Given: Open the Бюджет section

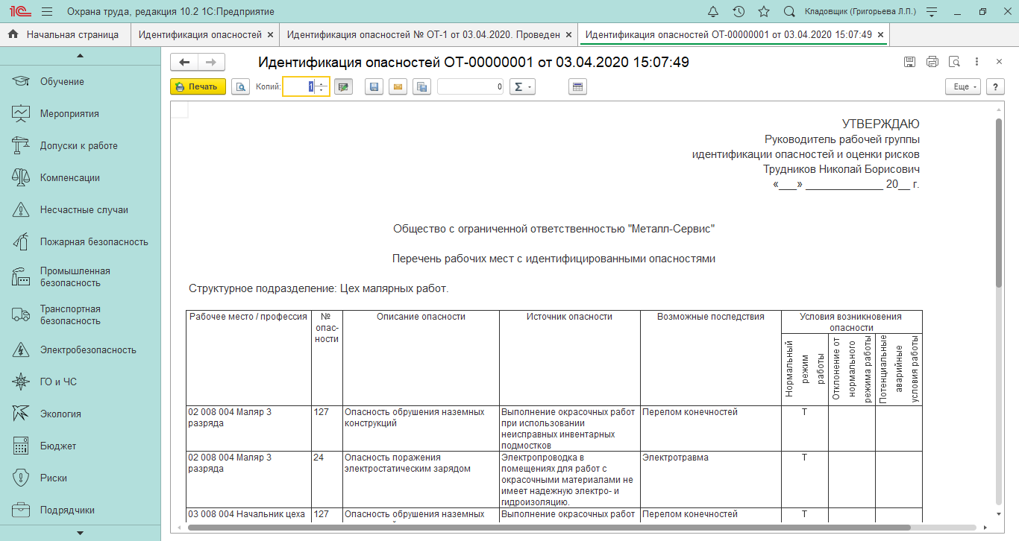Looking at the screenshot, I should click(80, 446).
